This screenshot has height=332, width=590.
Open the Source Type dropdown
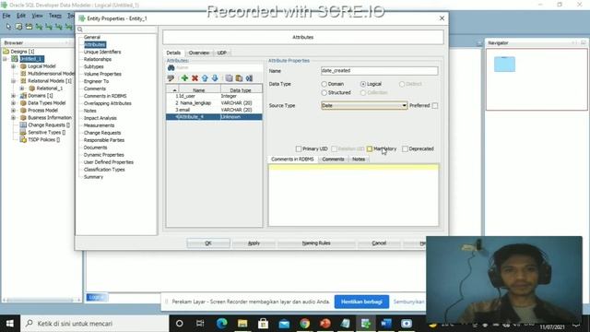click(404, 106)
